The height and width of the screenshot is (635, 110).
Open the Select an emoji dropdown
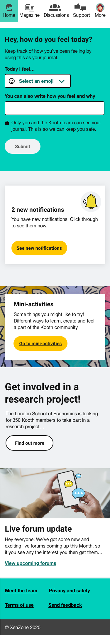(38, 81)
